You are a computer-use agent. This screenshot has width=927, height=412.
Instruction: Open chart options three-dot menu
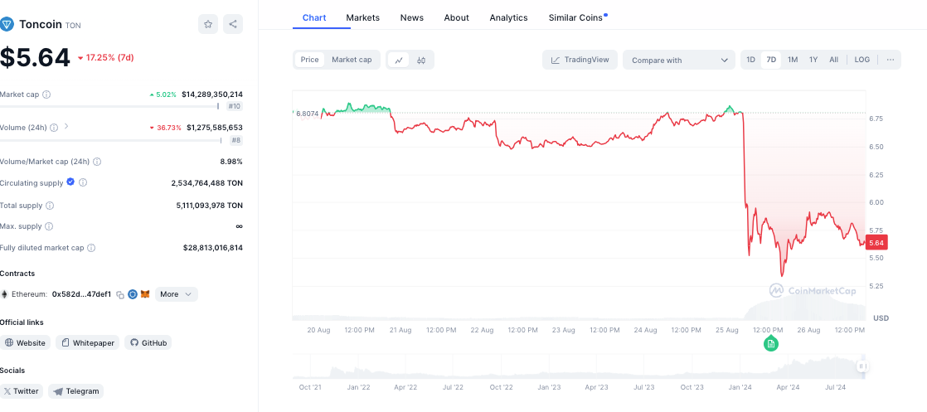890,60
